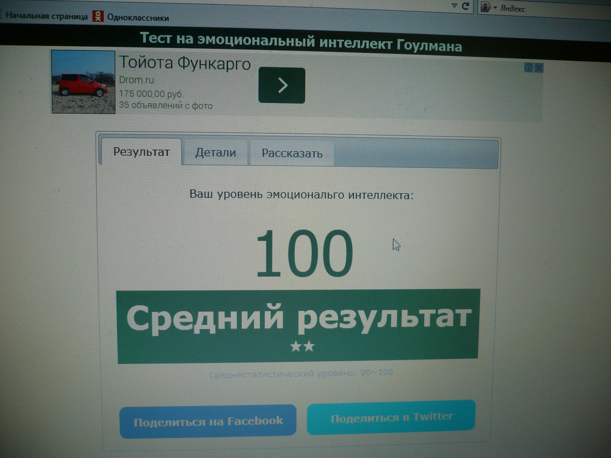Click the ad info icon
Image resolution: width=611 pixels, height=458 pixels.
pyautogui.click(x=528, y=67)
